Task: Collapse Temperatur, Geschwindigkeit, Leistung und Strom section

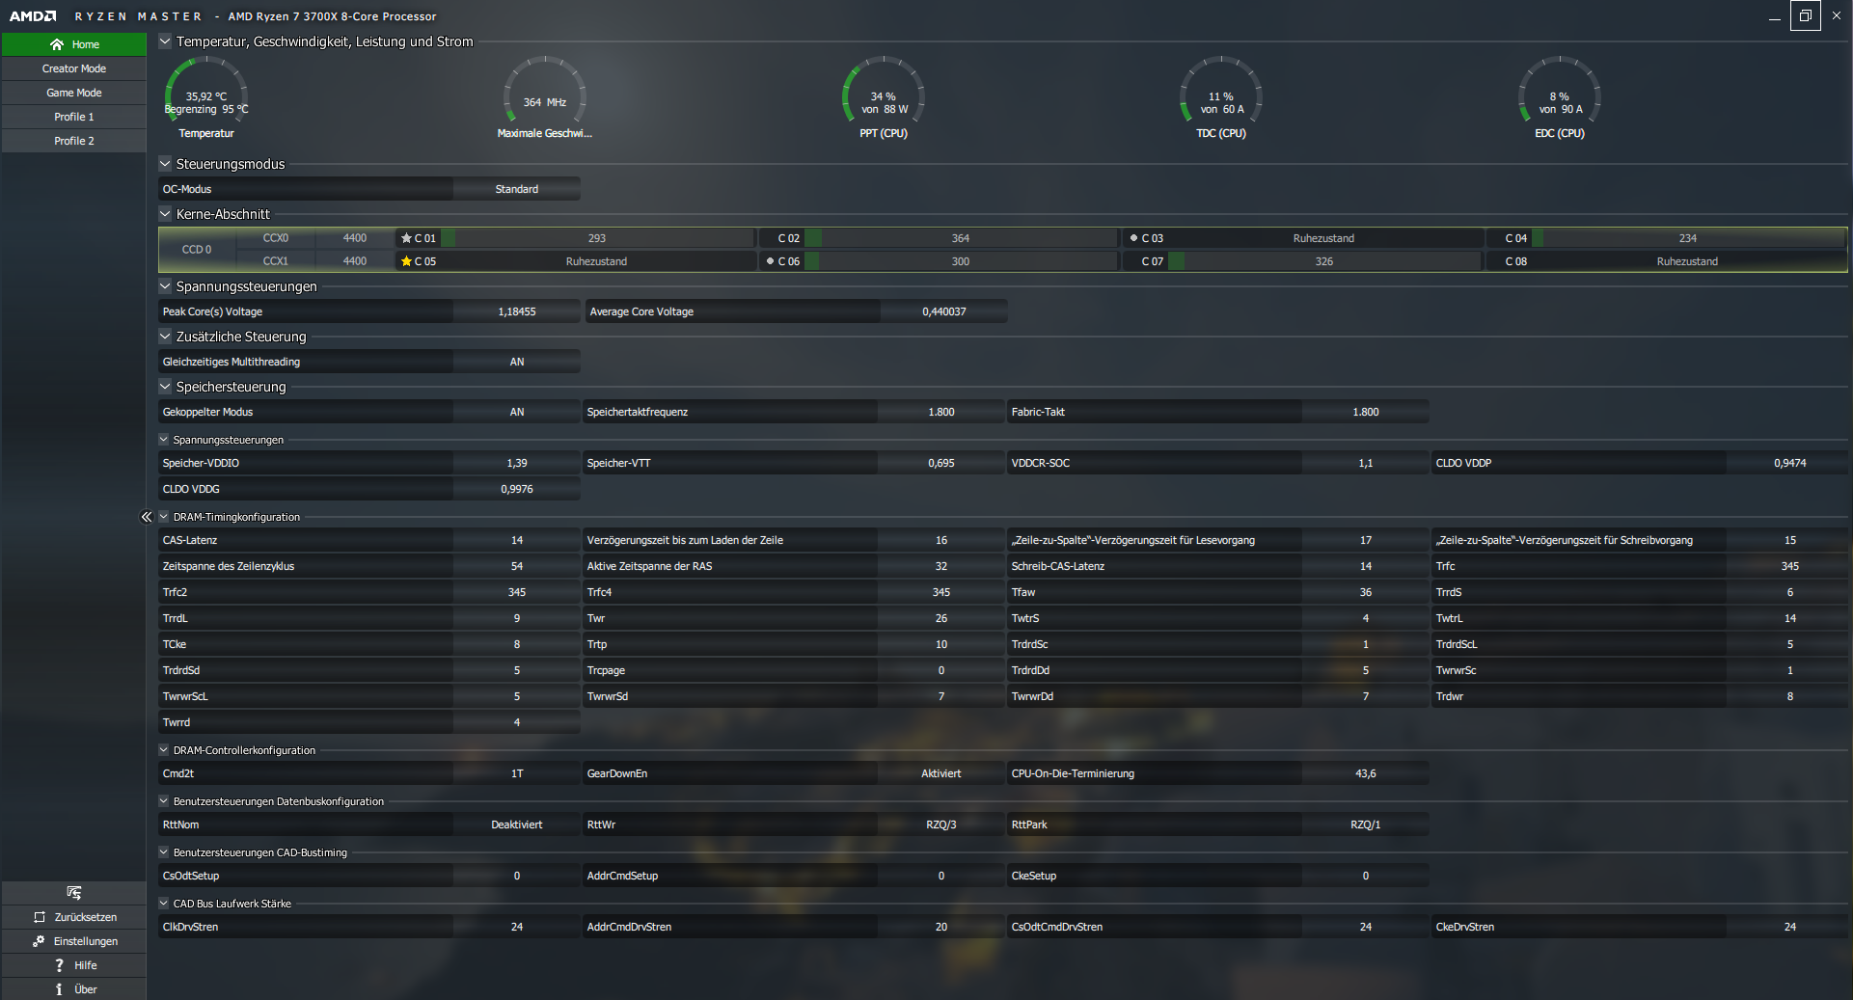Action: tap(165, 41)
